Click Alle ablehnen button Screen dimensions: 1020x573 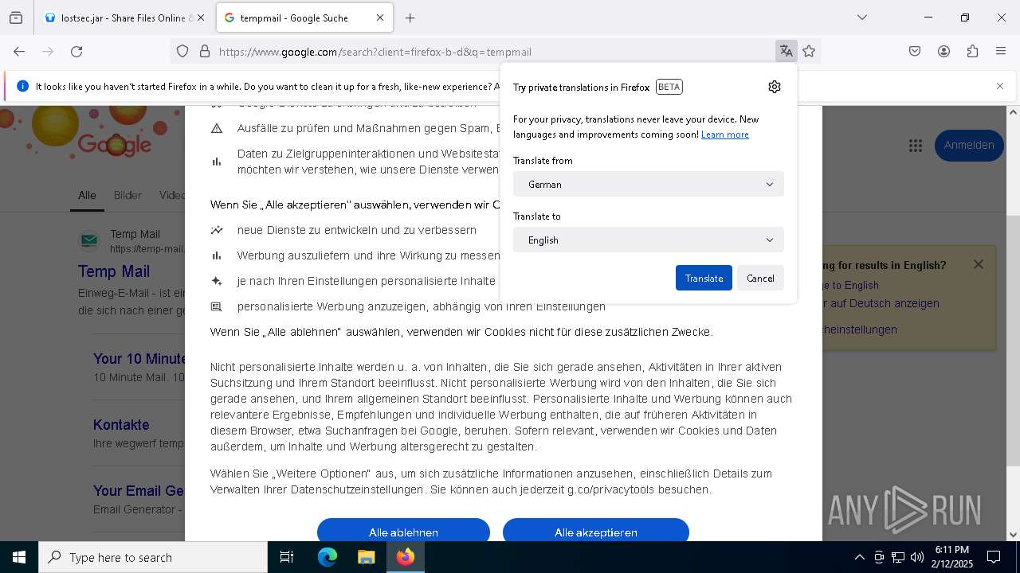(x=403, y=531)
